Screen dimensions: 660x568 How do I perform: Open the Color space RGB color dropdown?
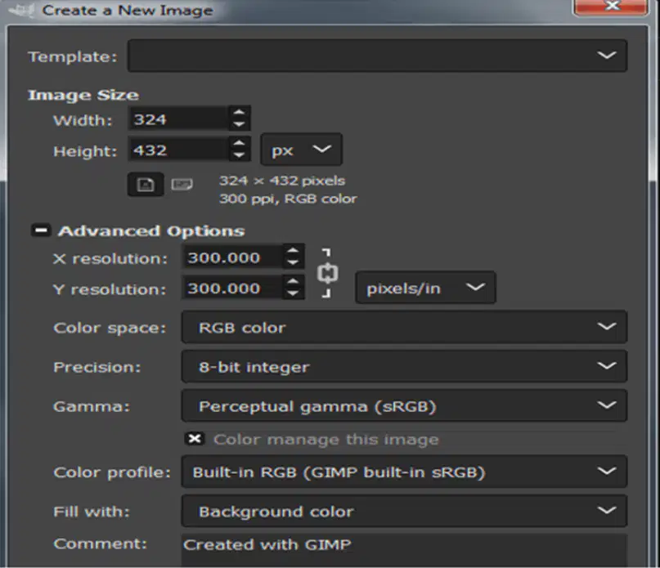coord(404,327)
